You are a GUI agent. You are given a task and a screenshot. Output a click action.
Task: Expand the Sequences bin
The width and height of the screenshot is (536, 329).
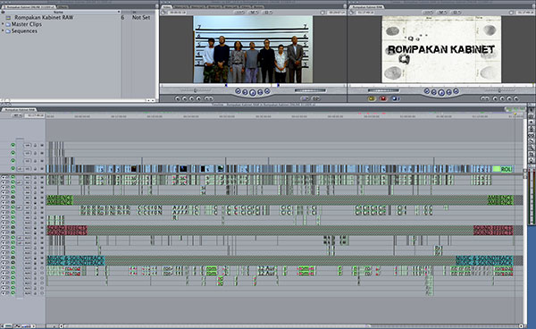[3, 30]
